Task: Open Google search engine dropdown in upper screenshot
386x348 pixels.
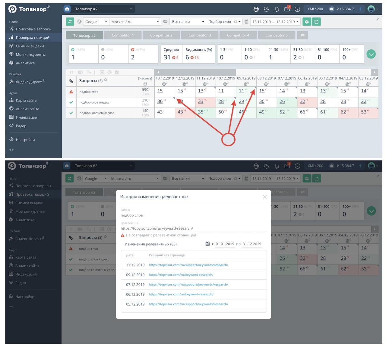Action: [x=96, y=22]
